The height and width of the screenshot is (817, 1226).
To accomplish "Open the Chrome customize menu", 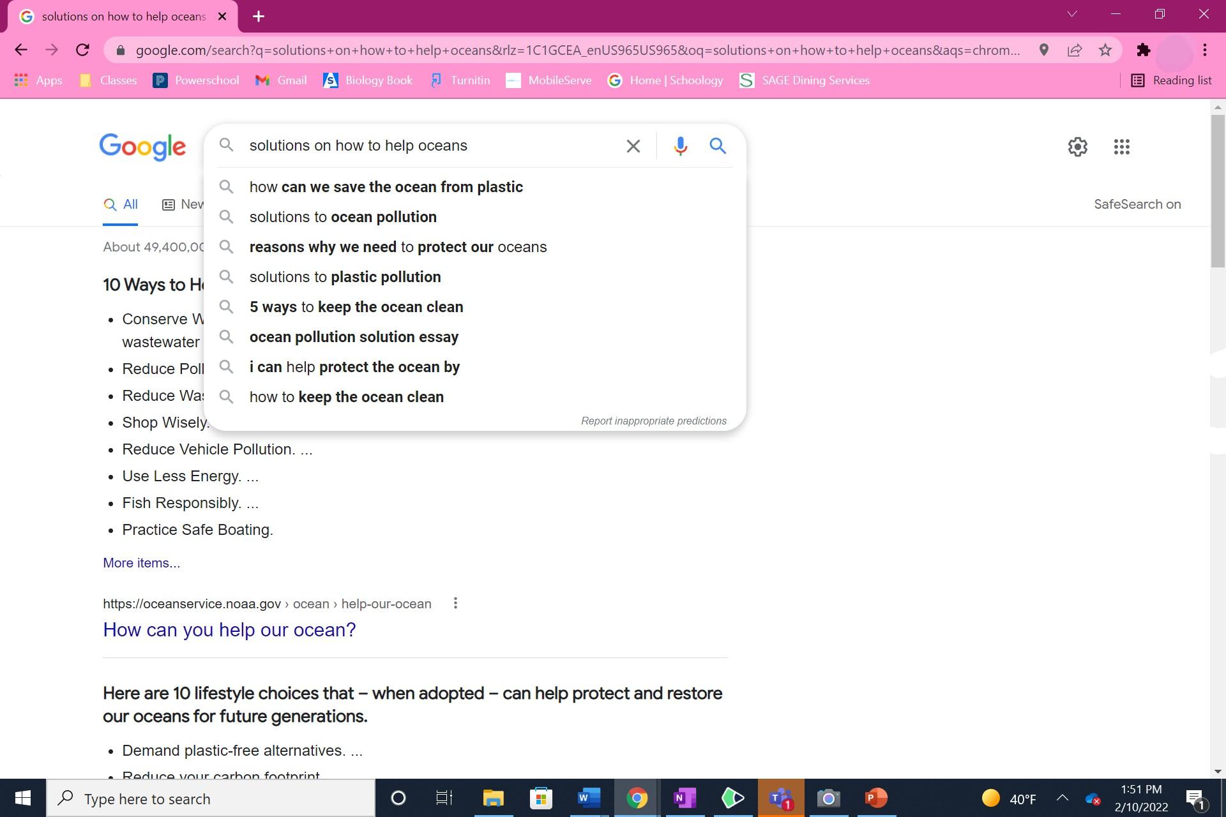I will [1206, 50].
